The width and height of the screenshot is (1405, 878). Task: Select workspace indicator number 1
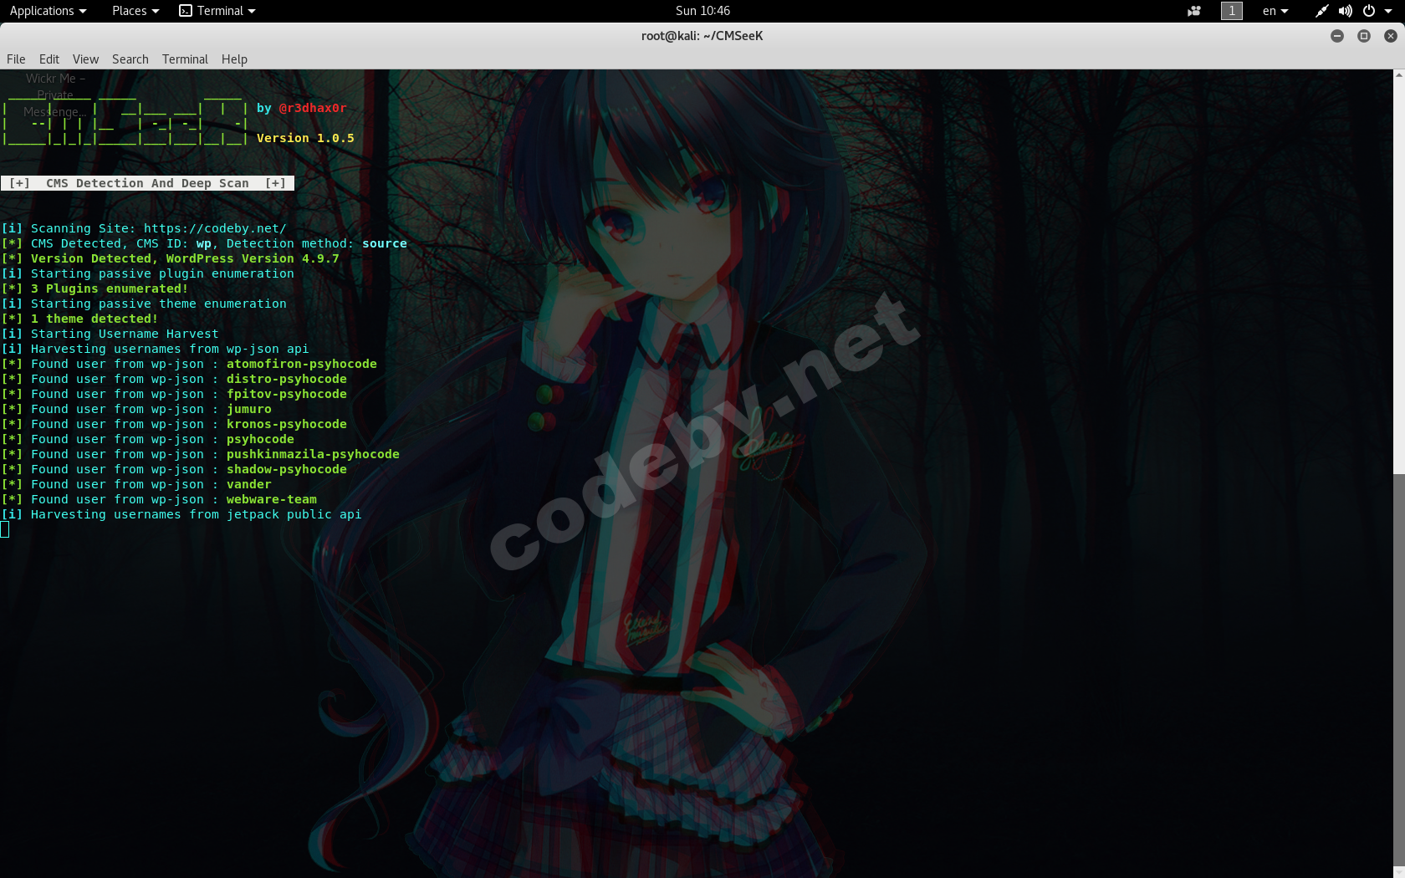[x=1232, y=11]
